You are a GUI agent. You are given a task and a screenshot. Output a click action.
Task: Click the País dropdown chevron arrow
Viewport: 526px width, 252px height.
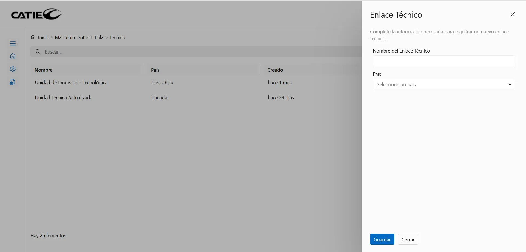click(x=510, y=85)
